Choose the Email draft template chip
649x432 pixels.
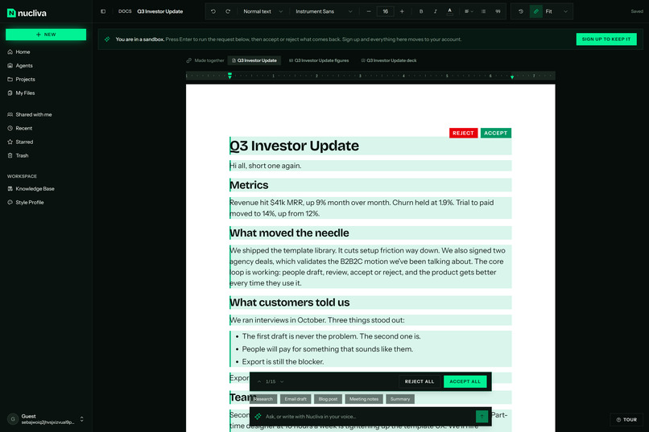pos(296,399)
